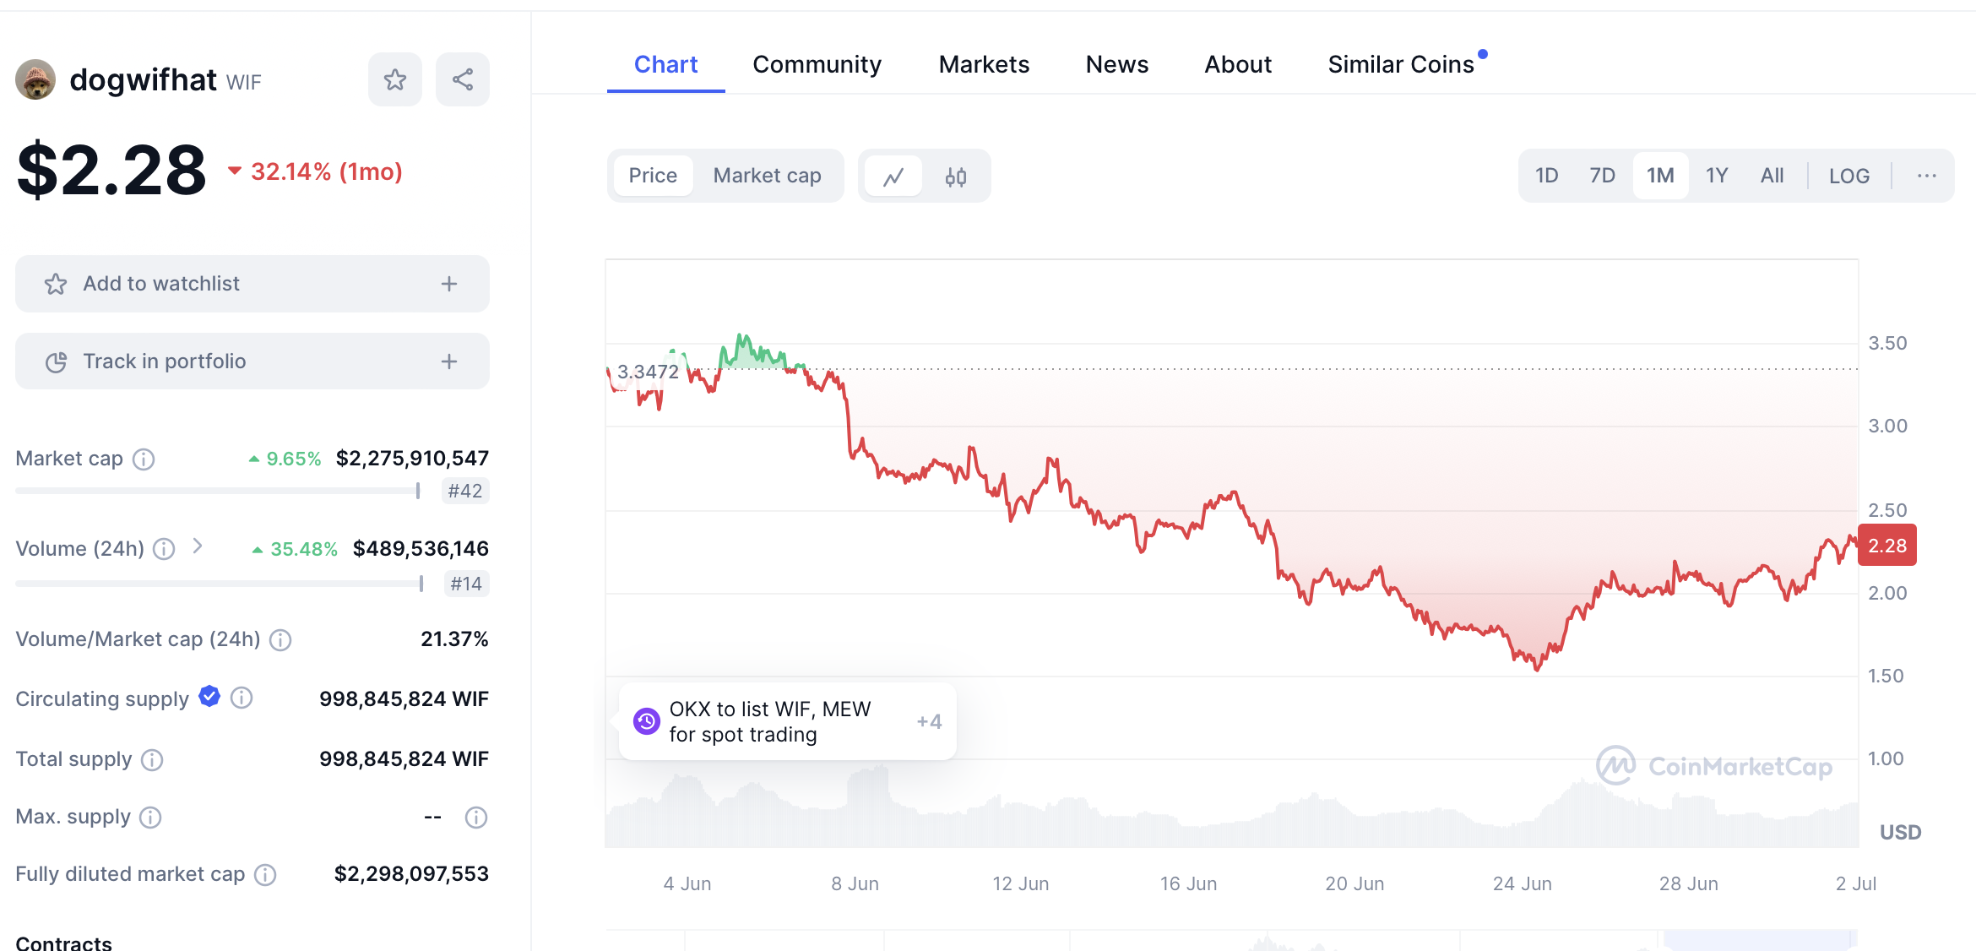
Task: Expand Volume (24h) details chevron
Action: tap(198, 546)
